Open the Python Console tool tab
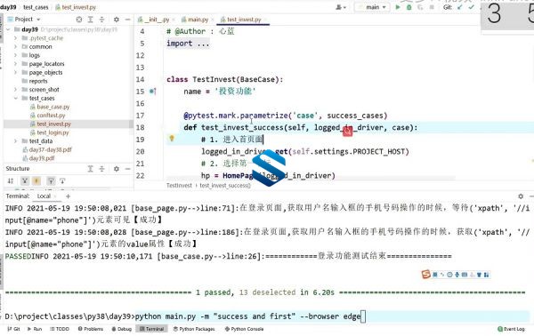 coord(244,329)
